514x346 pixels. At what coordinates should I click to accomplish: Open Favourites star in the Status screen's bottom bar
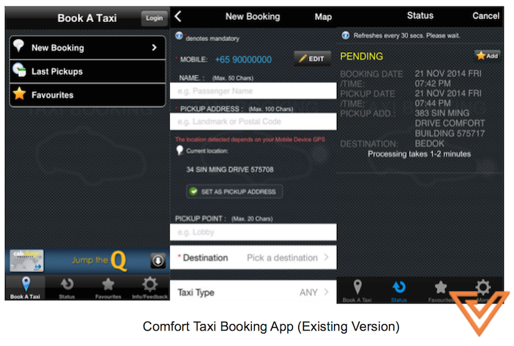[441, 288]
